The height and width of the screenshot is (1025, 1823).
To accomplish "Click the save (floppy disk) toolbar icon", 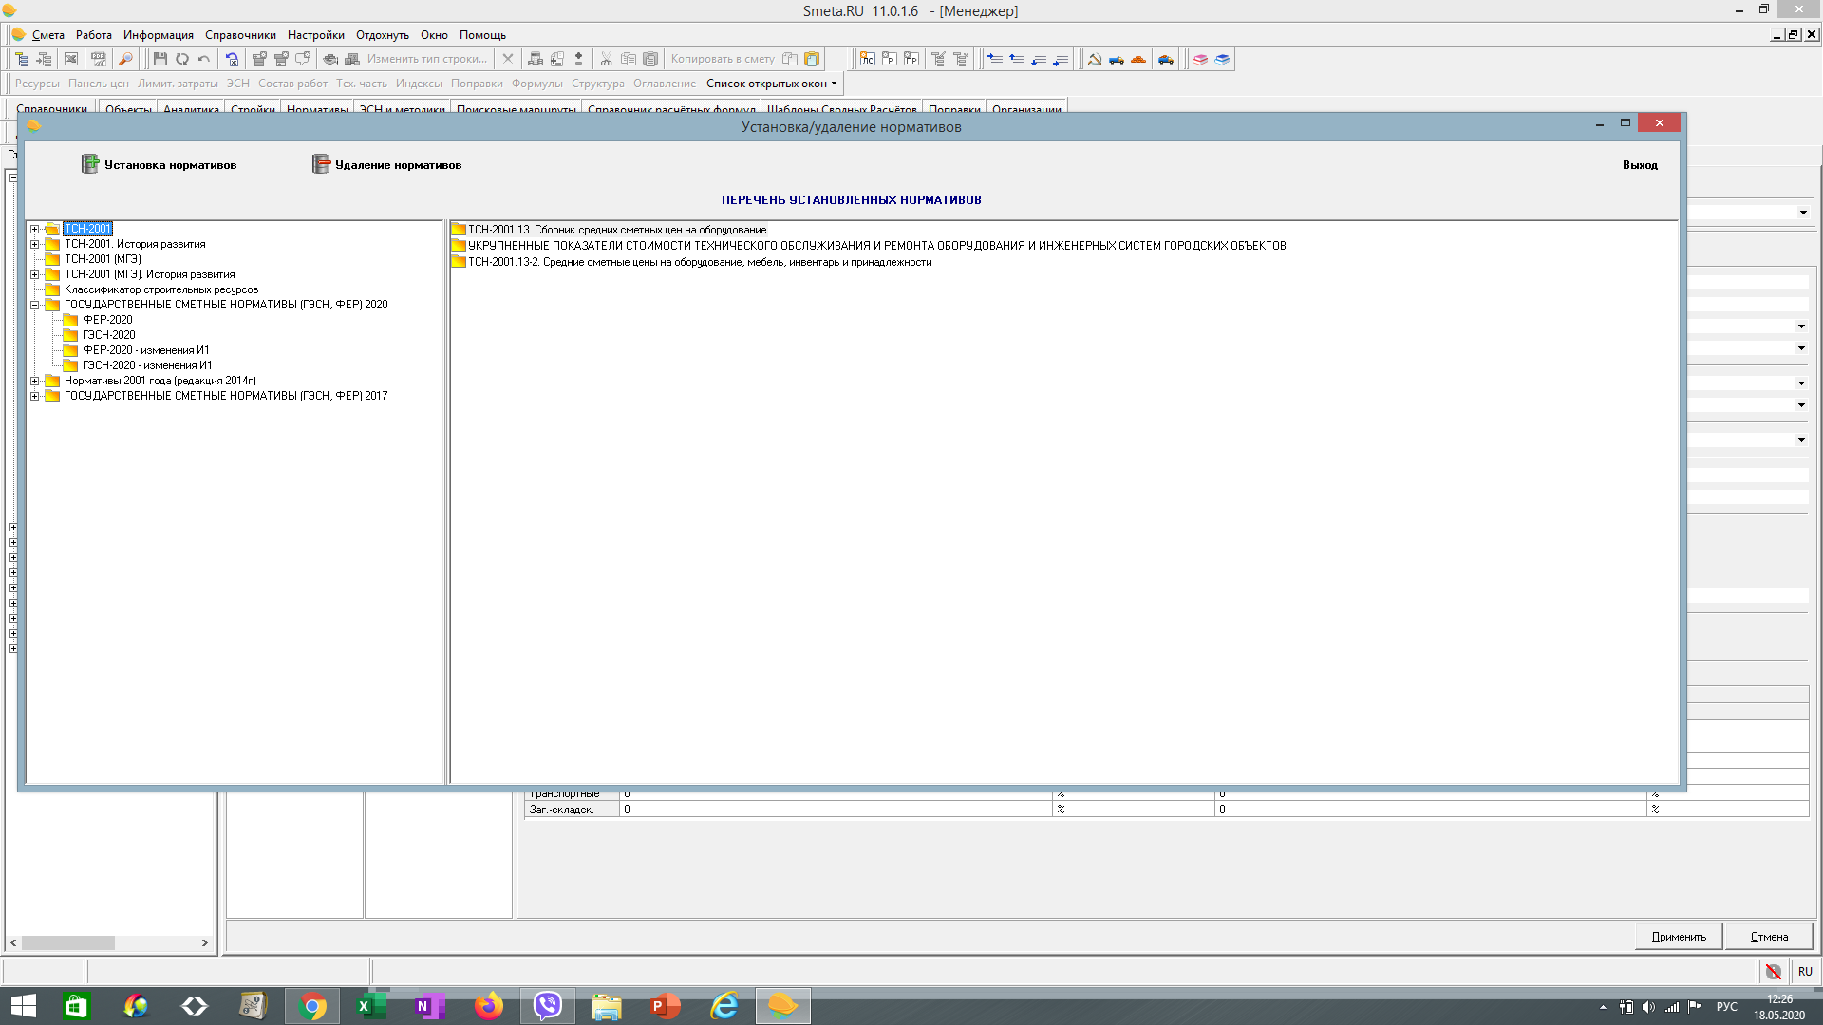I will click(160, 59).
